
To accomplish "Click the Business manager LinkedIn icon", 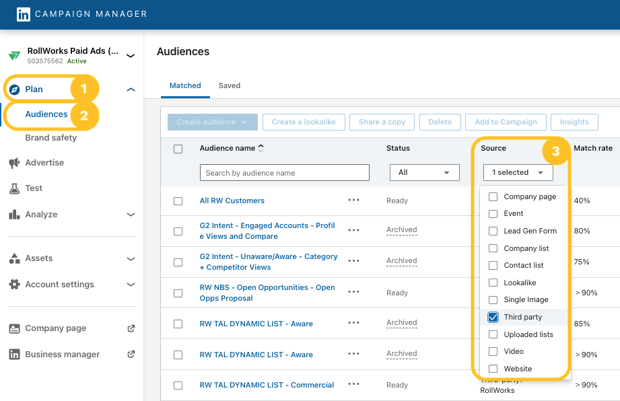I will coord(15,354).
